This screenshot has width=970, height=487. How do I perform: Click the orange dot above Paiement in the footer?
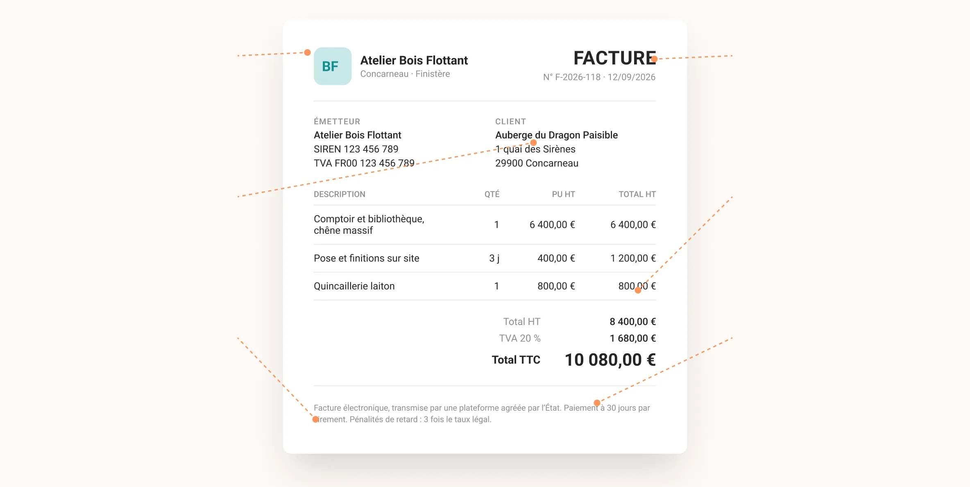point(597,403)
